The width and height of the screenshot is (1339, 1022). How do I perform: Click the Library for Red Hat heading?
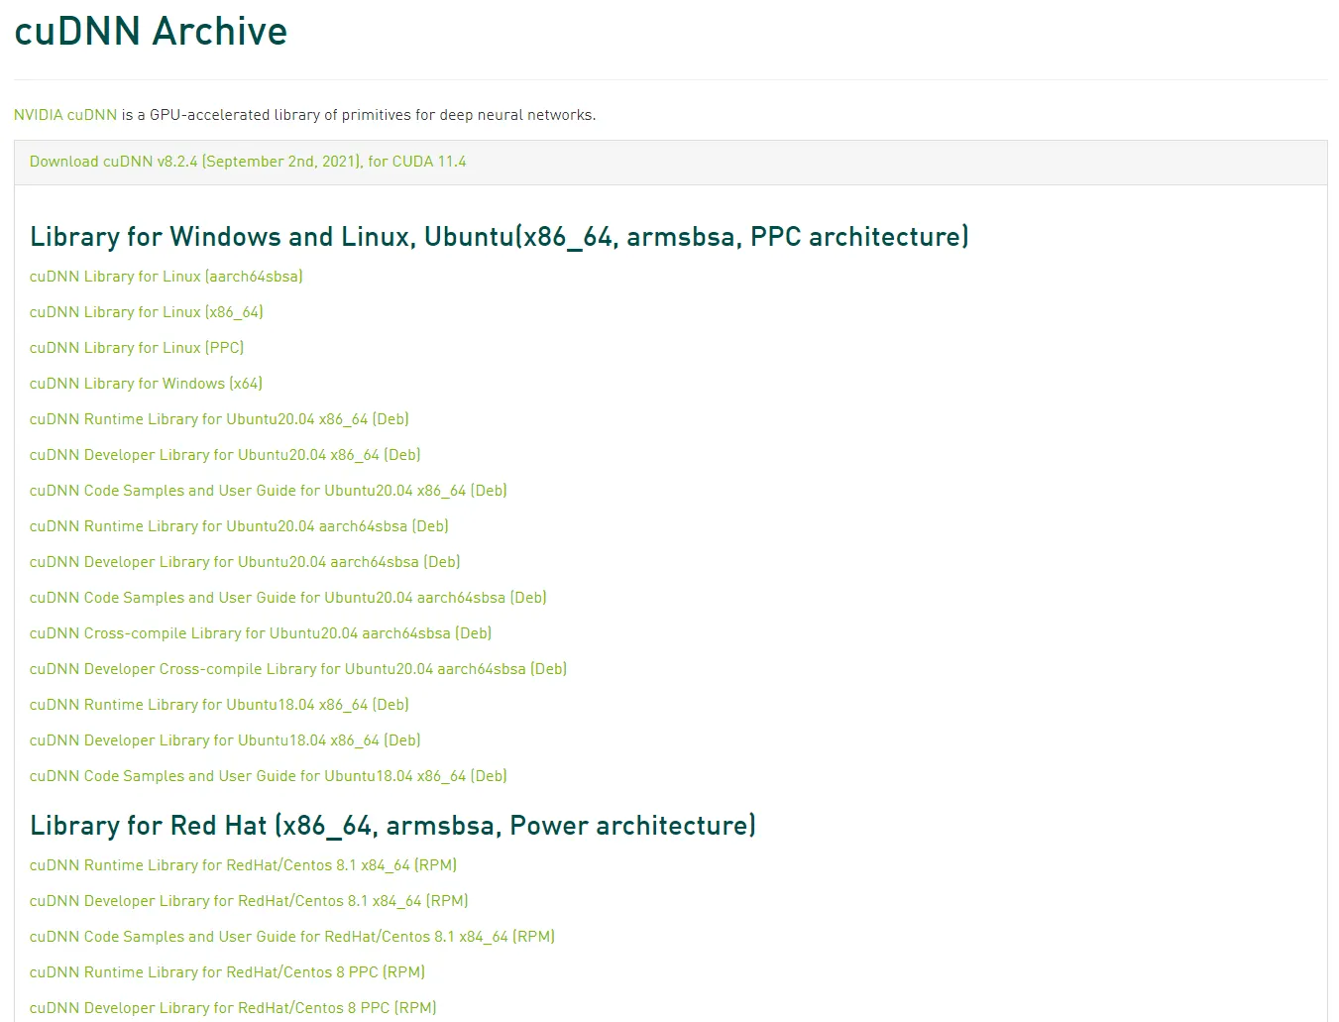coord(392,826)
